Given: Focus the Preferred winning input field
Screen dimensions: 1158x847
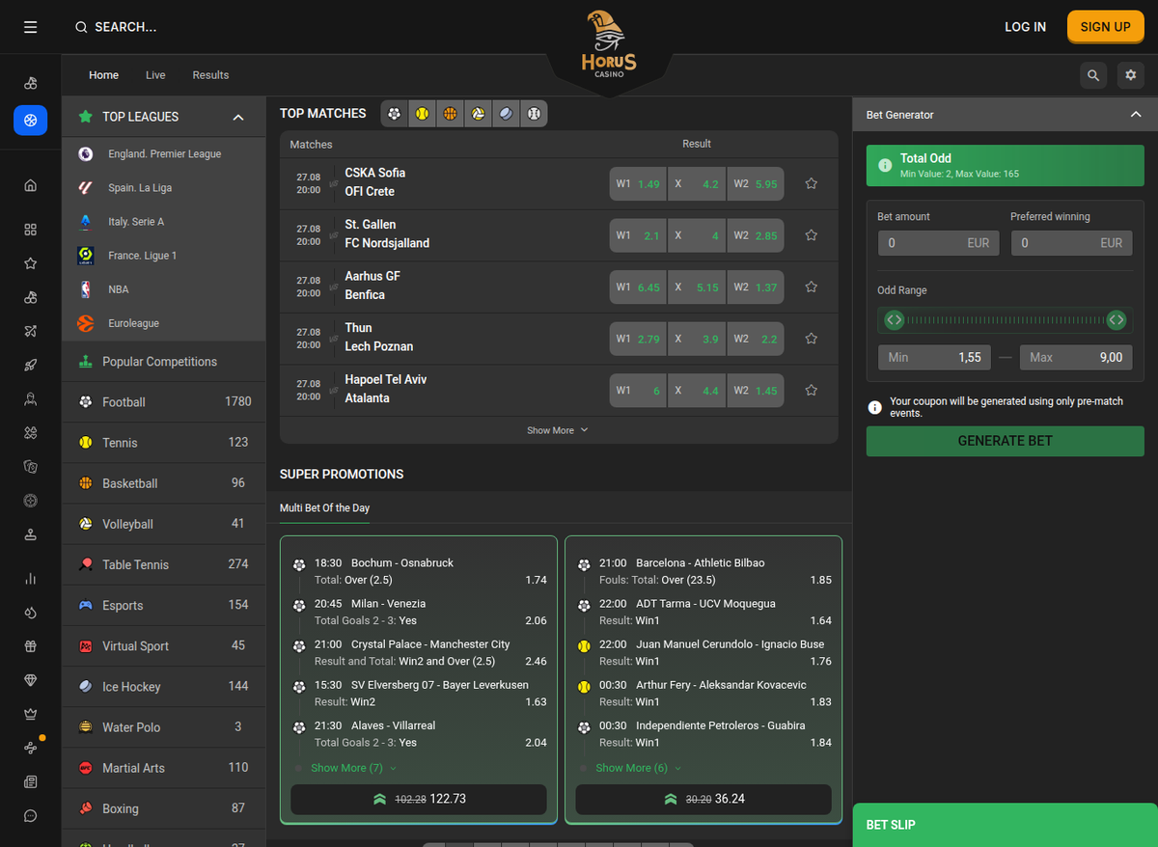Looking at the screenshot, I should 1071,243.
